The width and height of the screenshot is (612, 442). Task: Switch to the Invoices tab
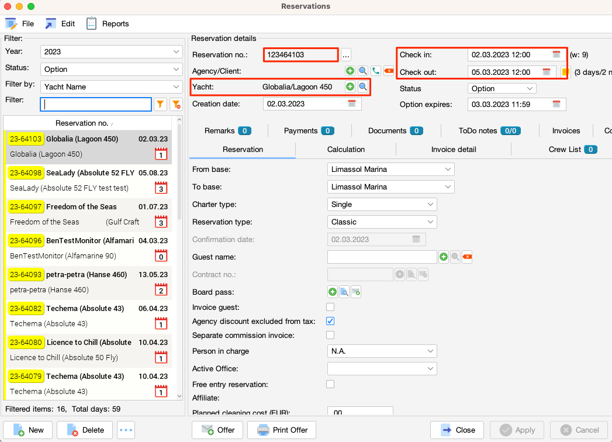tap(566, 131)
